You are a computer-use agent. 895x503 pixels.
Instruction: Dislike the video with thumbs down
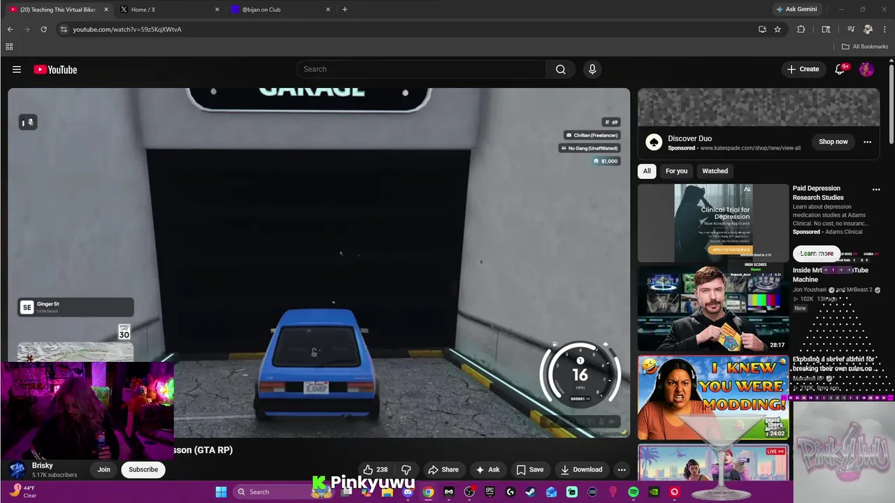pyautogui.click(x=406, y=469)
